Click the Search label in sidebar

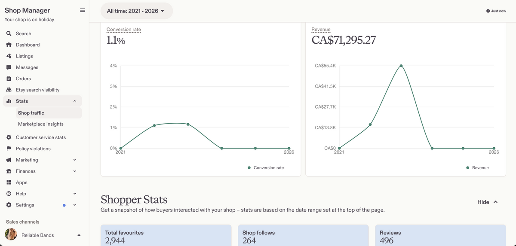click(24, 33)
